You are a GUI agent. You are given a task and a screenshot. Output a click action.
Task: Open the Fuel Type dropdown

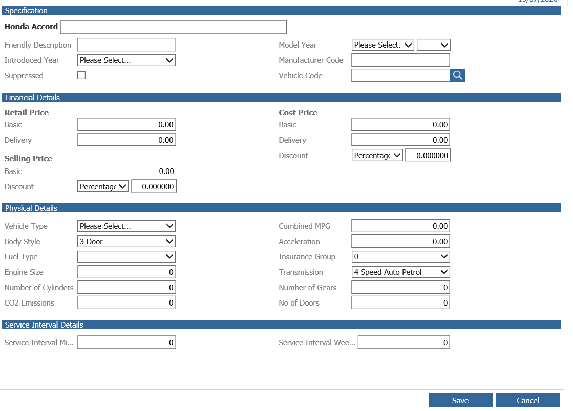tap(126, 257)
